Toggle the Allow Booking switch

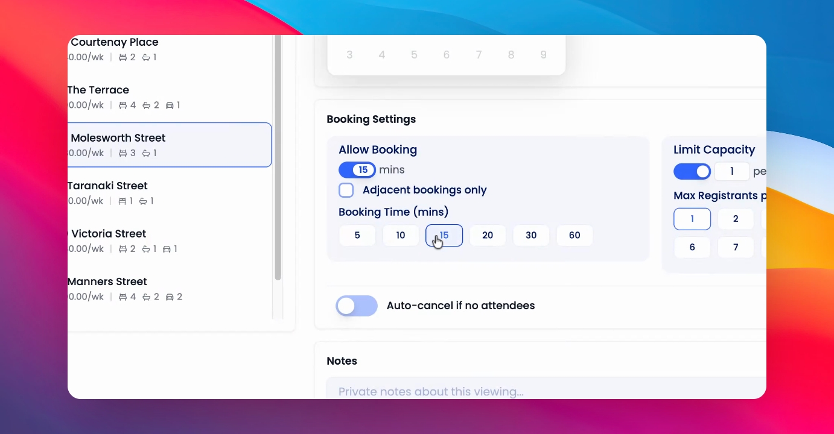[357, 170]
